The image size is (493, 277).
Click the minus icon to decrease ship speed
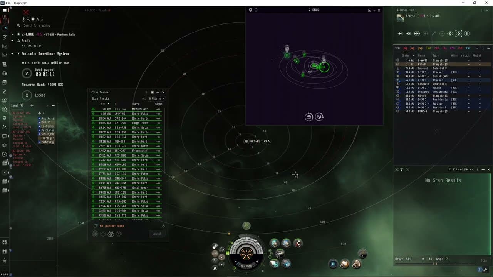pyautogui.click(x=235, y=262)
